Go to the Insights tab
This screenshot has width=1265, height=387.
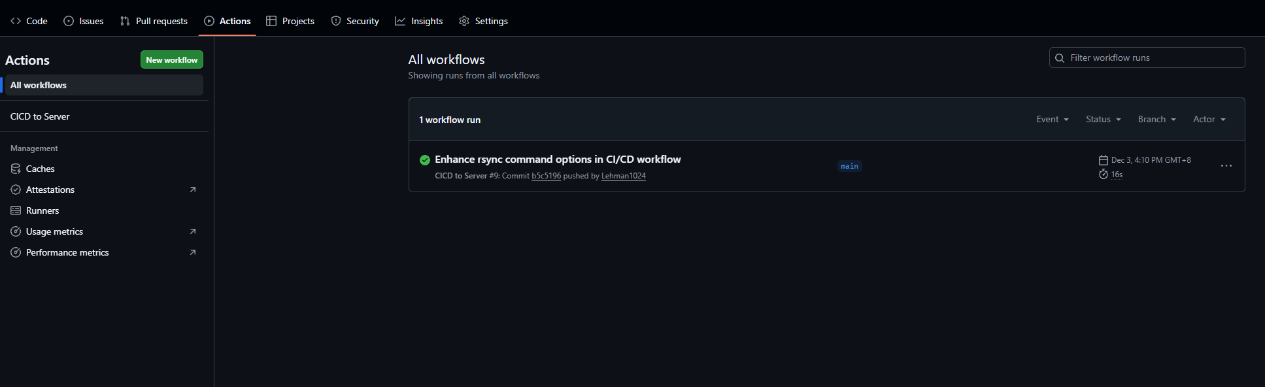pyautogui.click(x=419, y=21)
